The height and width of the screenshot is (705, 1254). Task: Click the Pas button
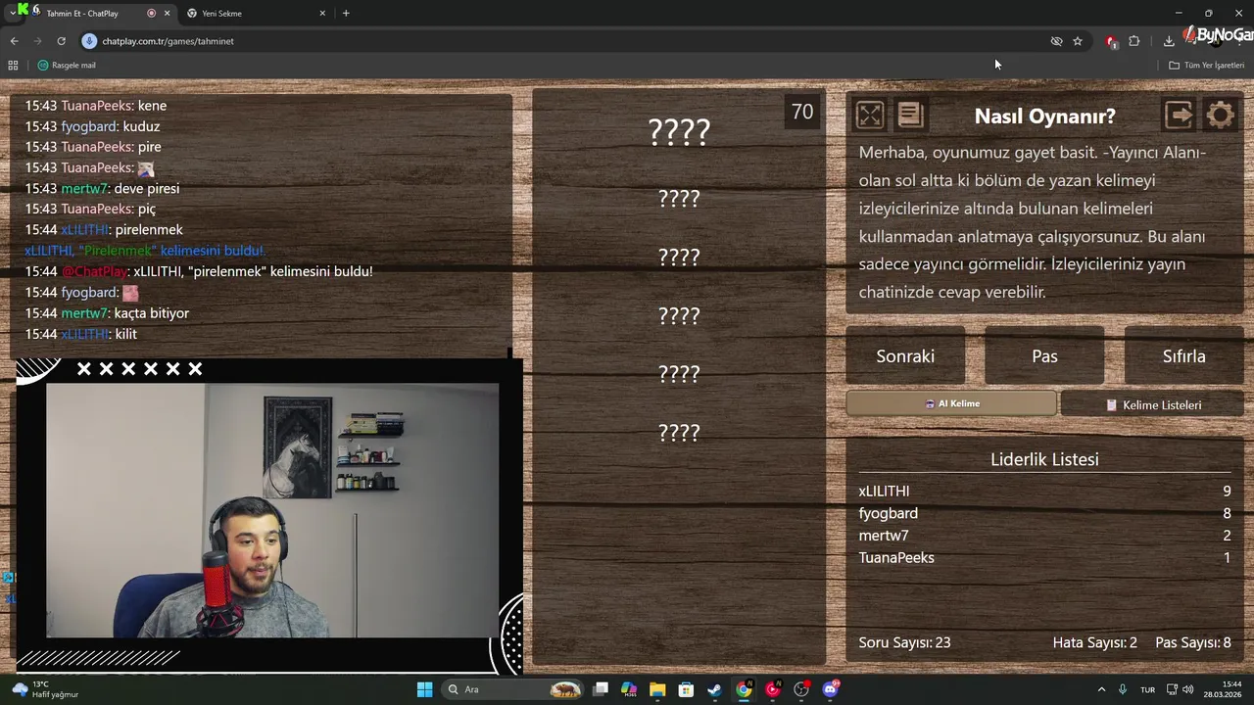[1044, 356]
